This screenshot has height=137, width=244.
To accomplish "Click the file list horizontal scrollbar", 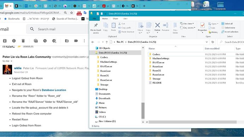I will coord(192,122).
